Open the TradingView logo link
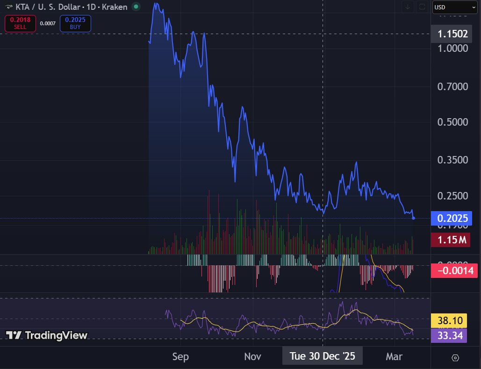481x369 pixels. click(47, 335)
